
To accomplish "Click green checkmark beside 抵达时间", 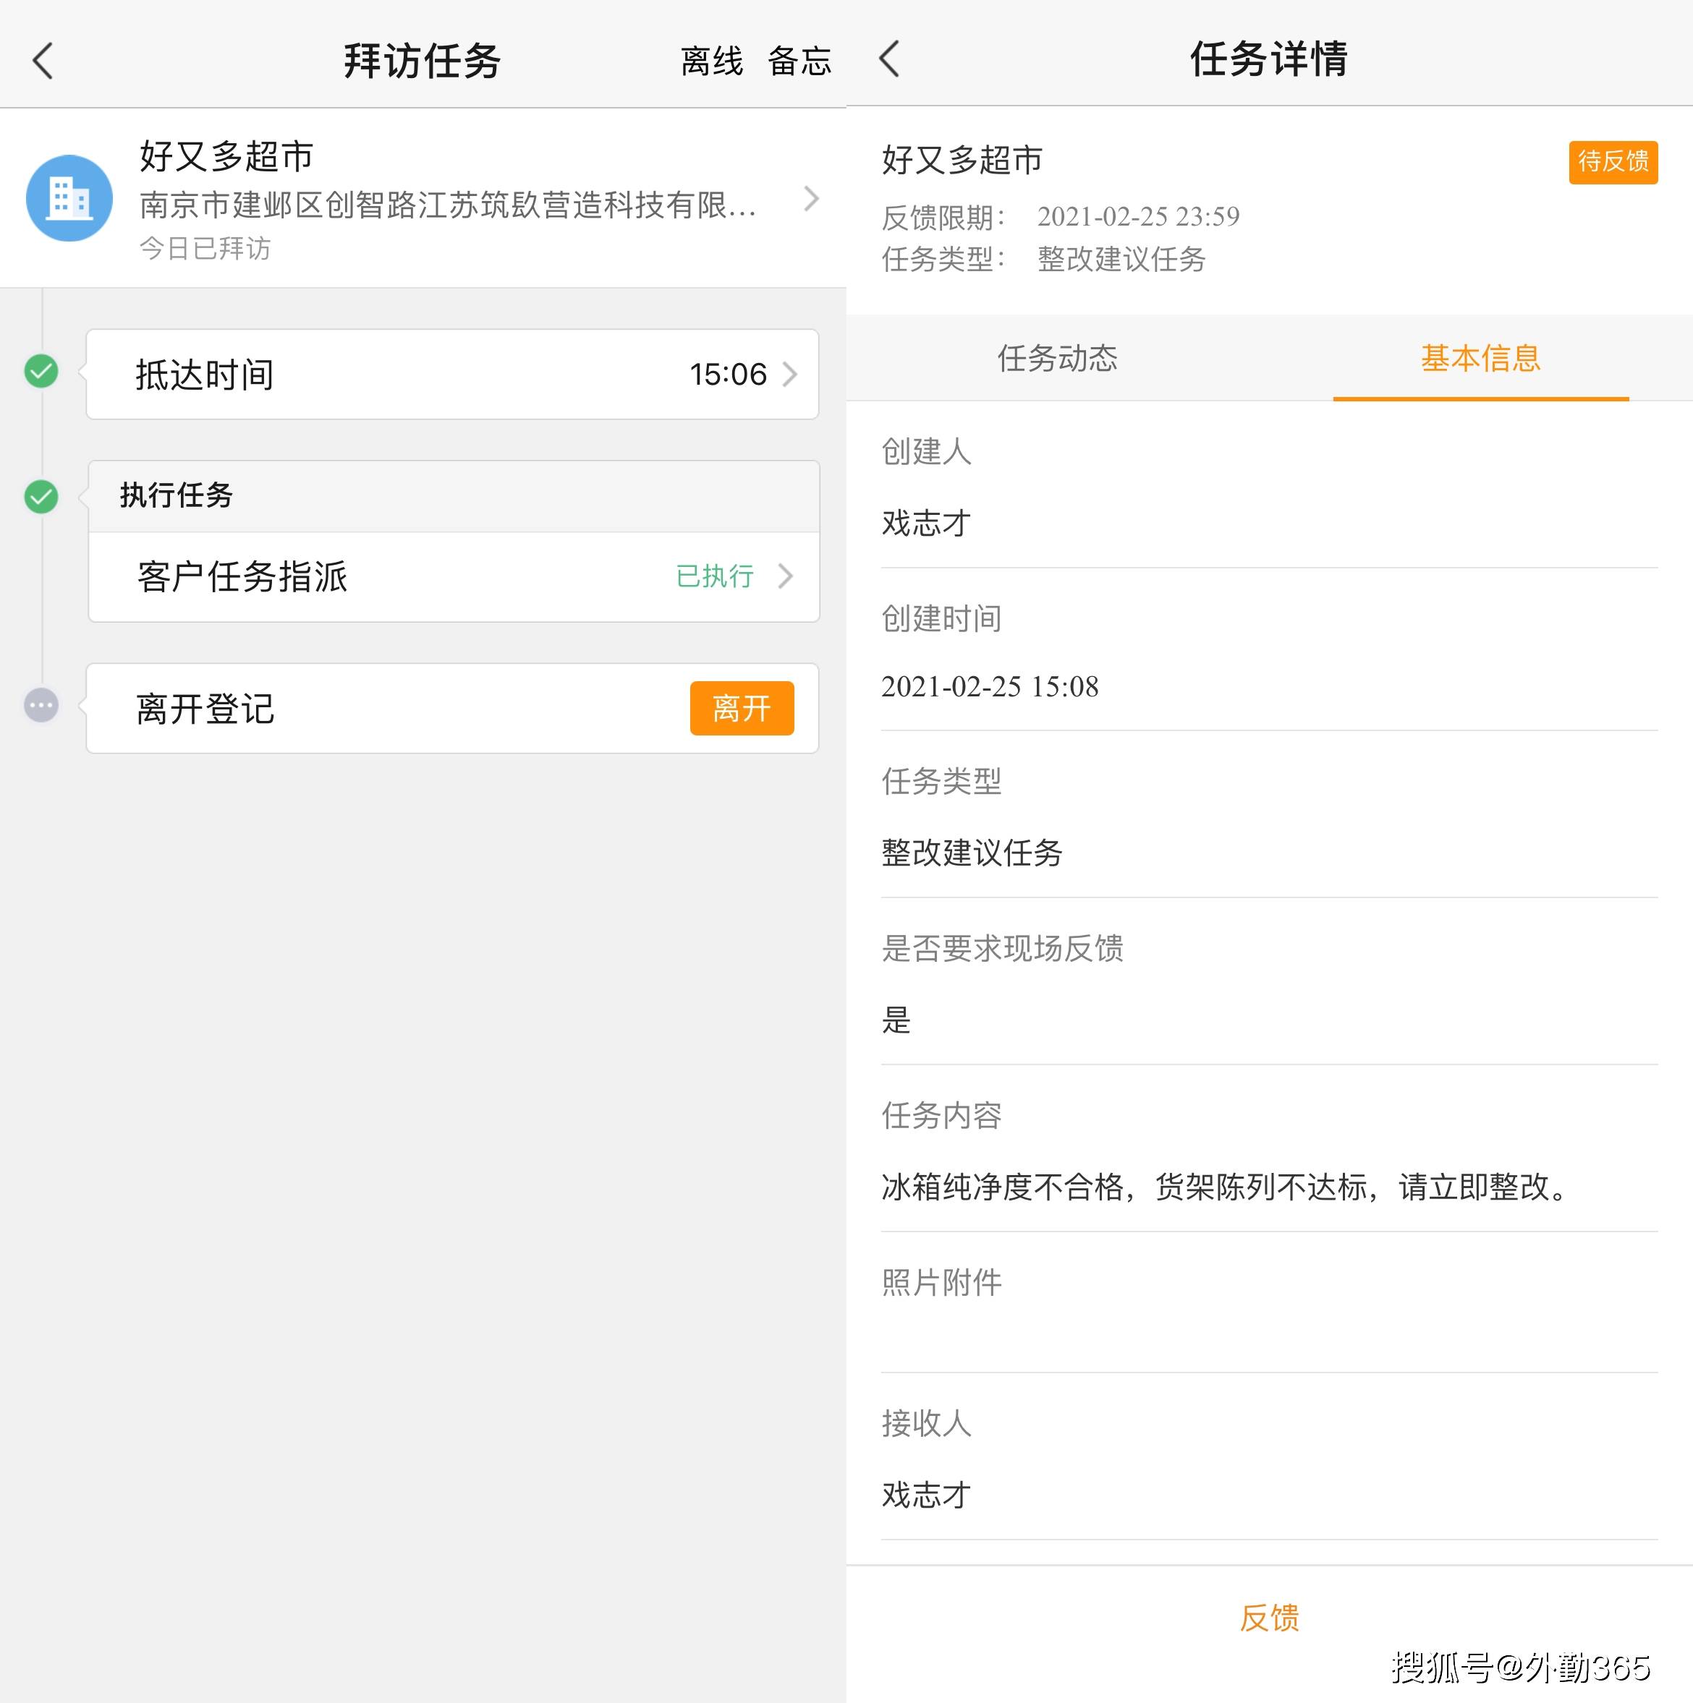I will pos(41,371).
